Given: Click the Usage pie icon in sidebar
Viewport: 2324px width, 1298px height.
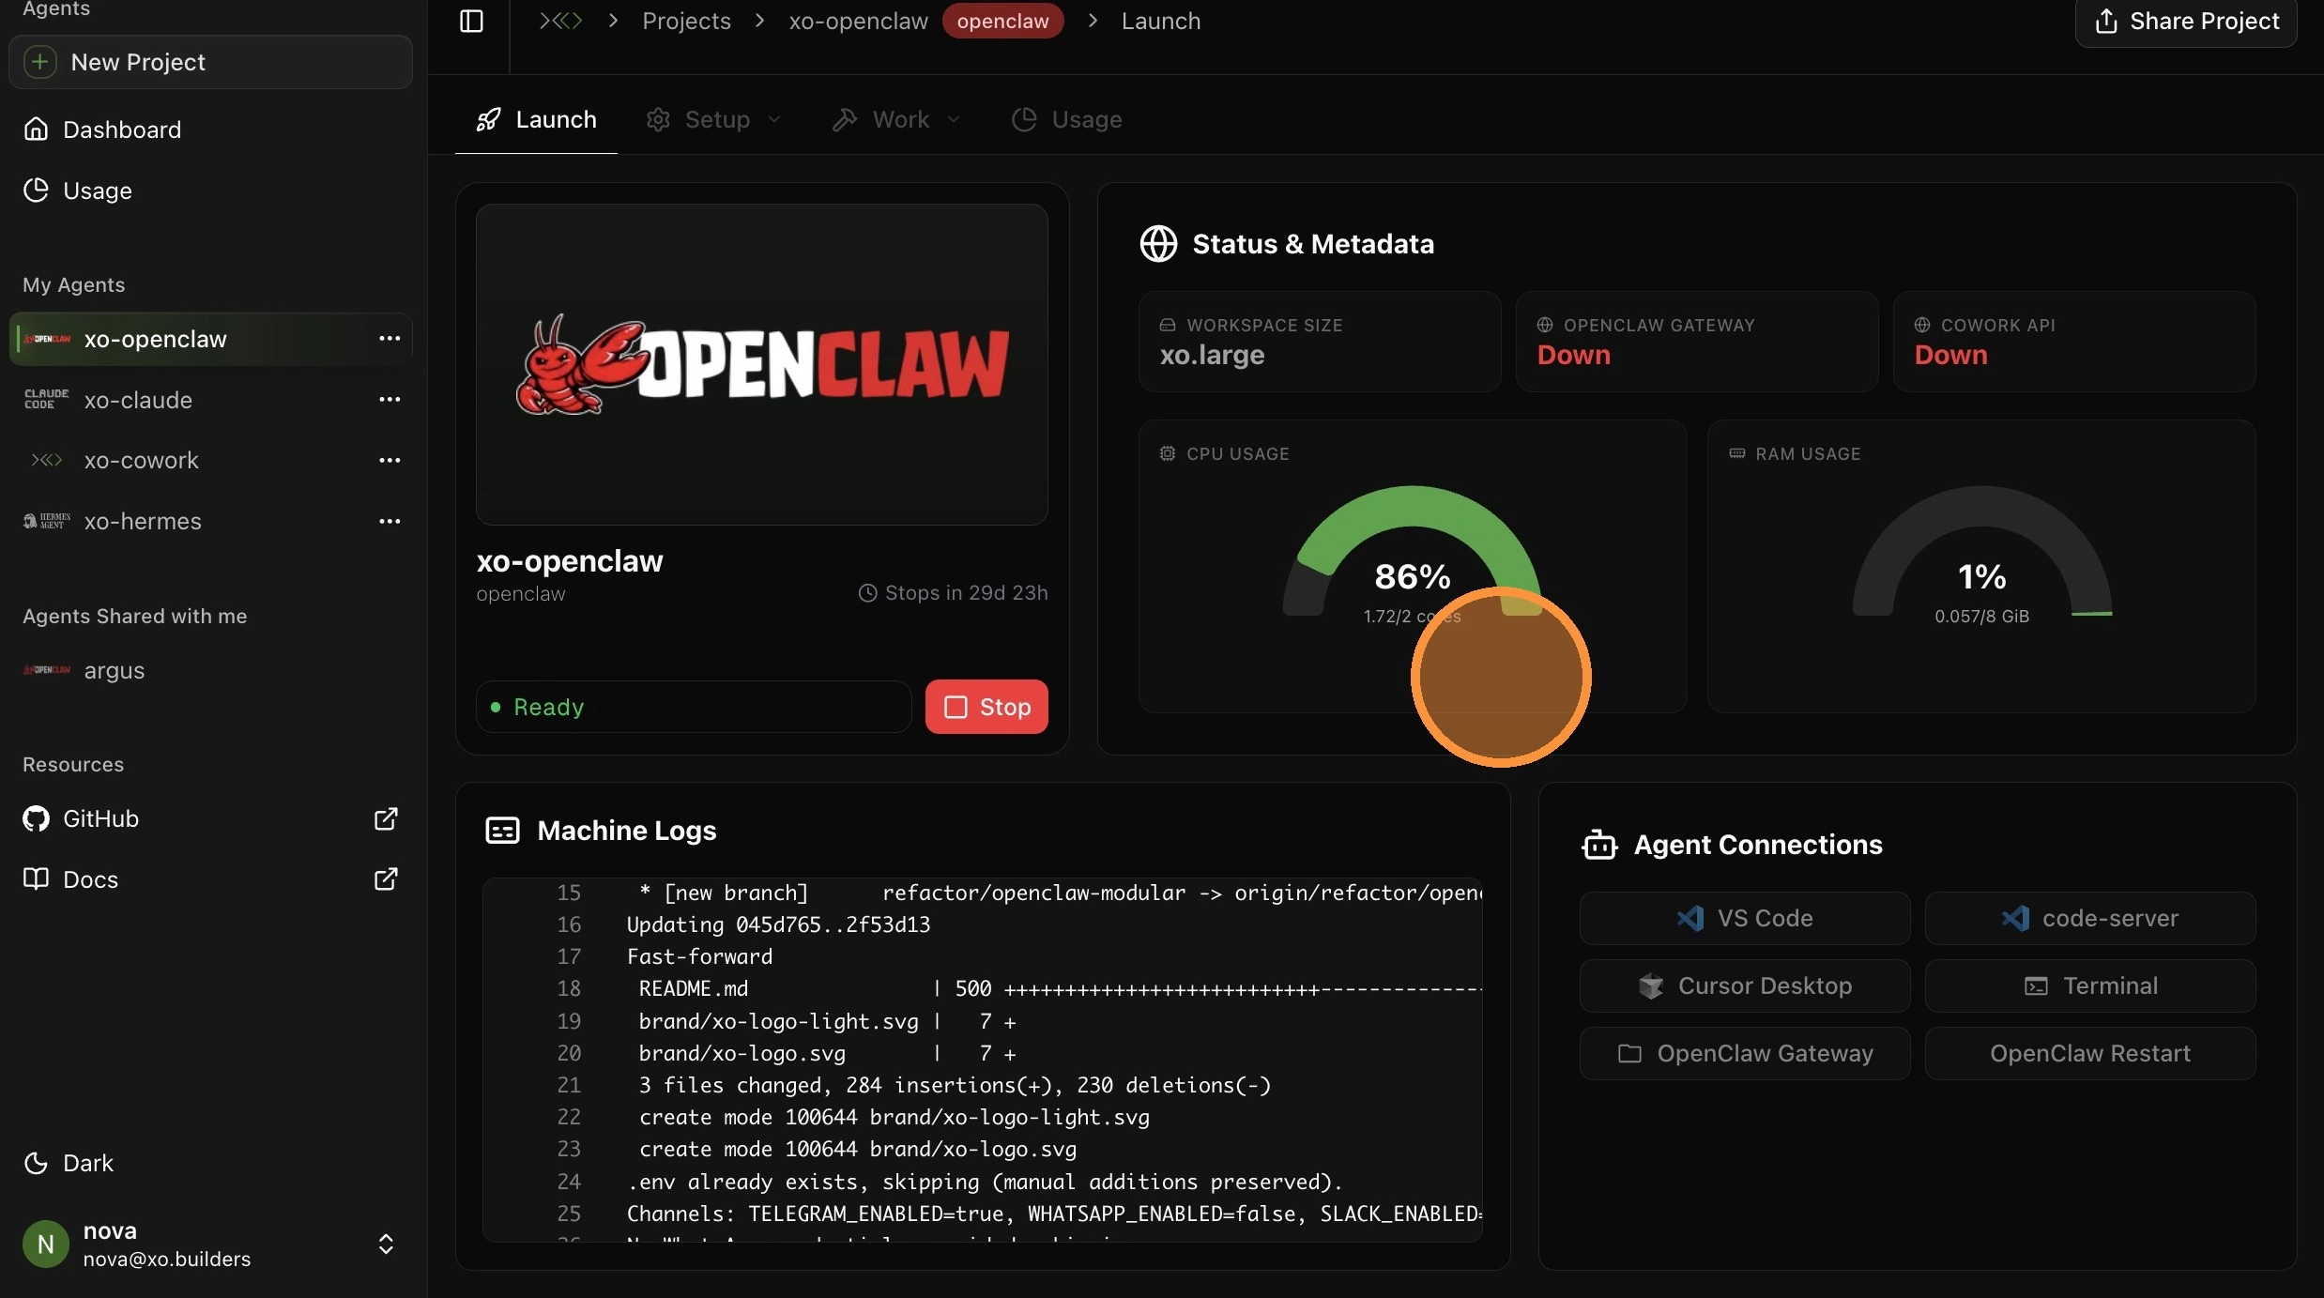Looking at the screenshot, I should pyautogui.click(x=36, y=191).
